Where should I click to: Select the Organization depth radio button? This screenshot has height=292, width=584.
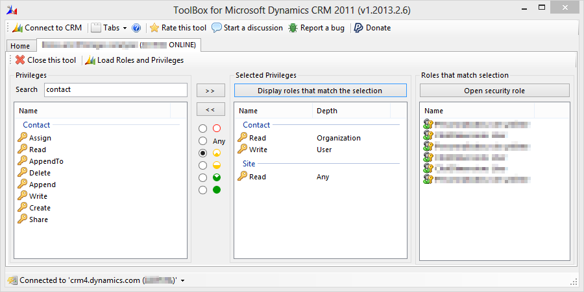click(x=202, y=190)
